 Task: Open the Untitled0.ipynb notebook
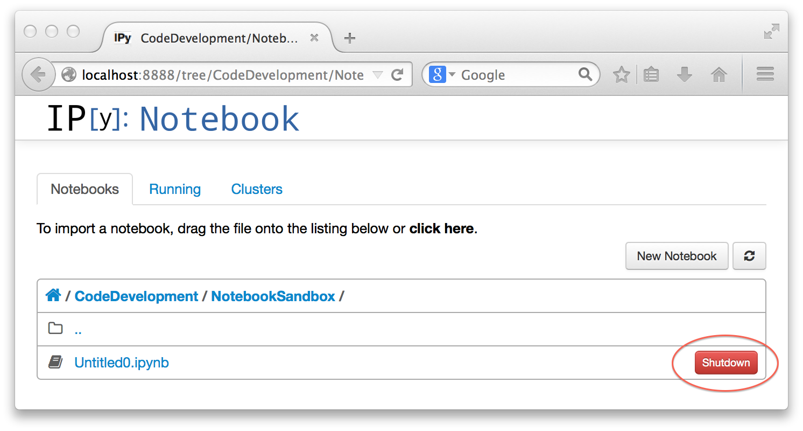[122, 363]
